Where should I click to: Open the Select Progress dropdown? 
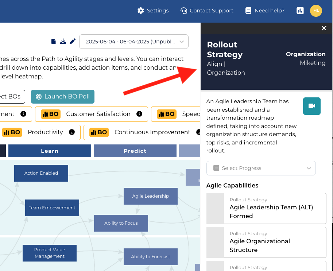(261, 168)
